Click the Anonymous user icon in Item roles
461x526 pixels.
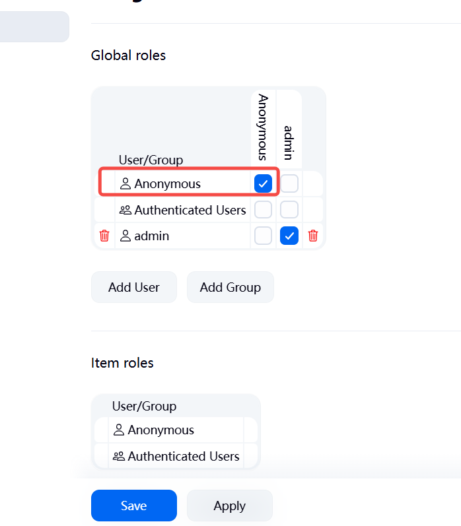118,430
